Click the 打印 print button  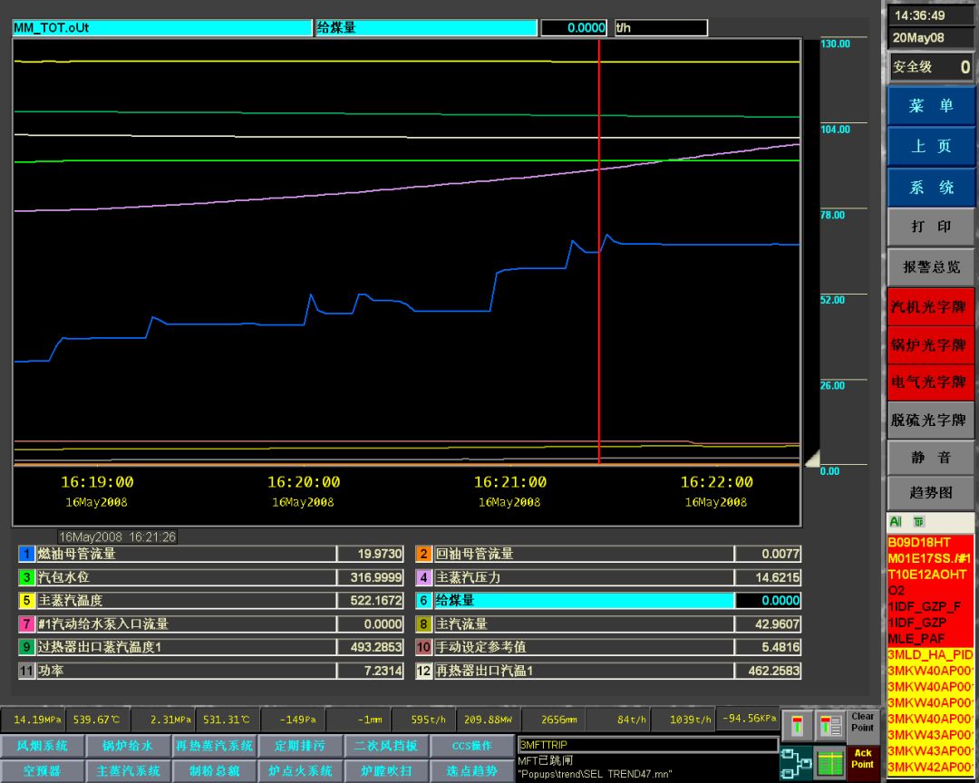(930, 227)
